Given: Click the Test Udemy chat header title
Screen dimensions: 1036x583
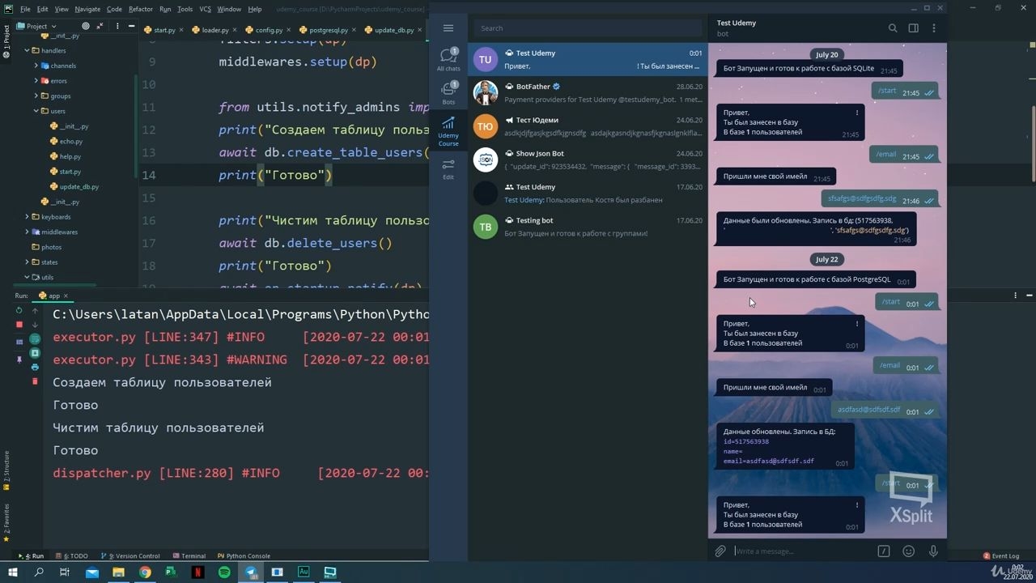Looking at the screenshot, I should 737,23.
